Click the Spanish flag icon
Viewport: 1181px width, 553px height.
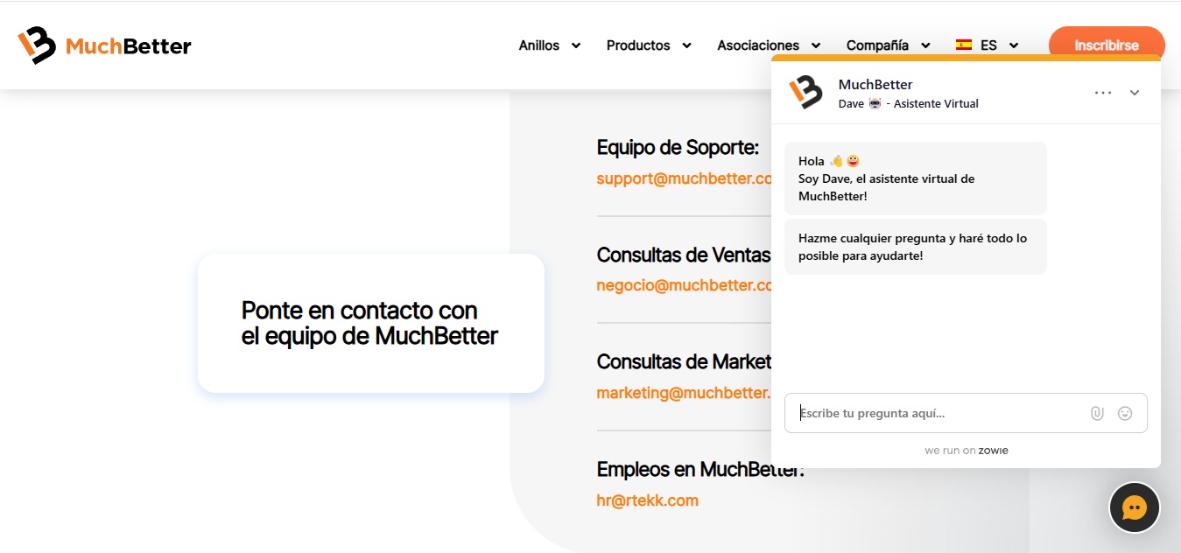[964, 45]
